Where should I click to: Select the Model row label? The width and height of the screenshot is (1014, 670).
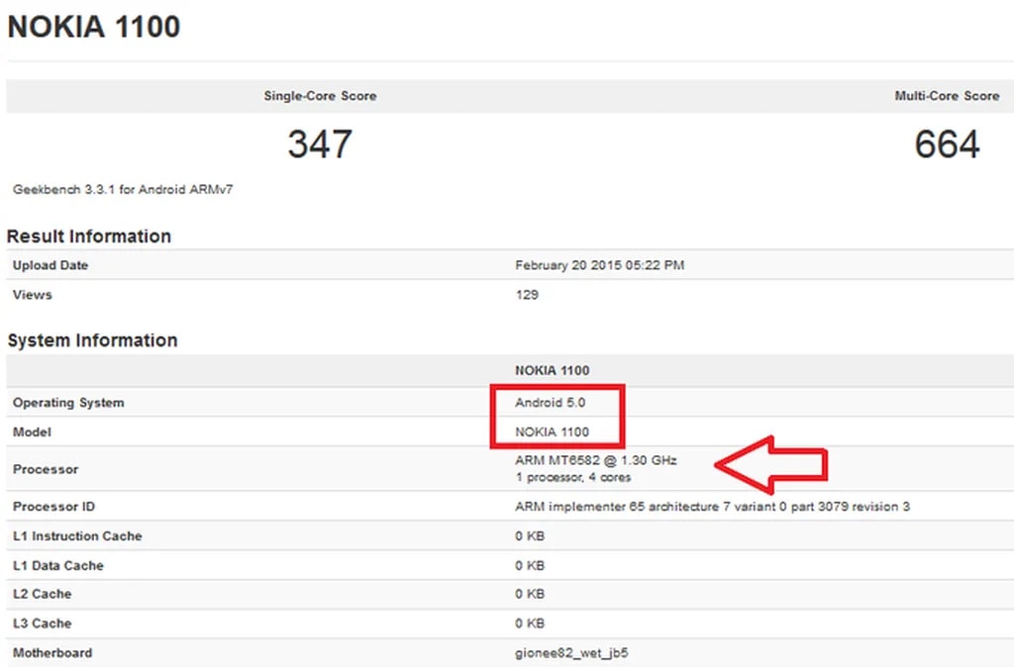click(32, 432)
